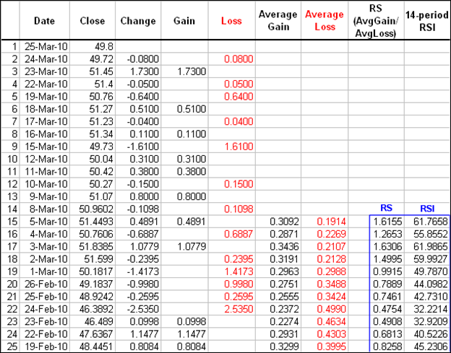Click the blue RS label

point(386,208)
